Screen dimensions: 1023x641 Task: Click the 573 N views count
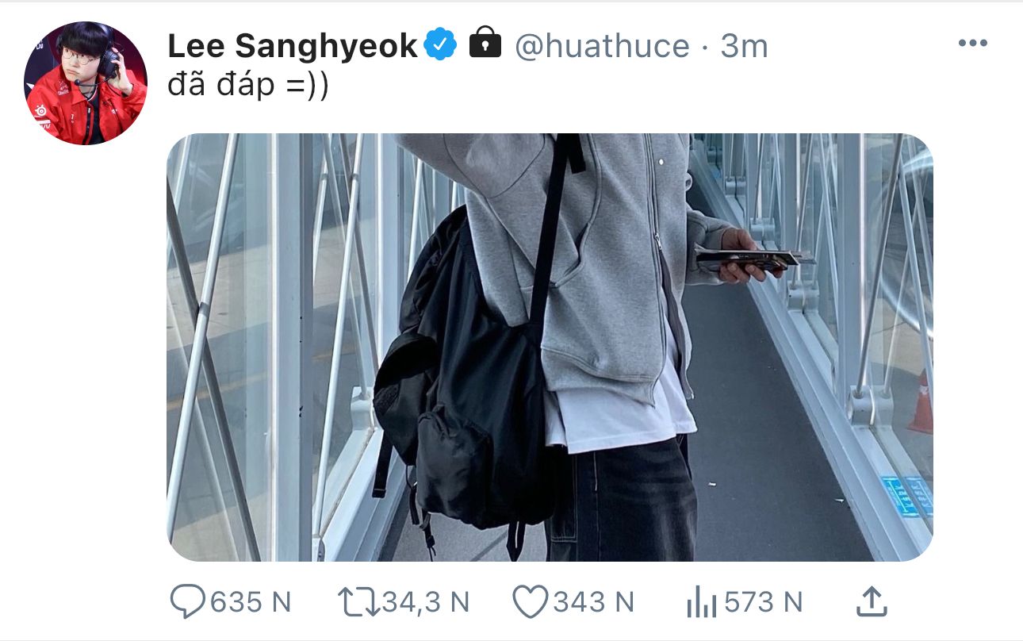(763, 603)
